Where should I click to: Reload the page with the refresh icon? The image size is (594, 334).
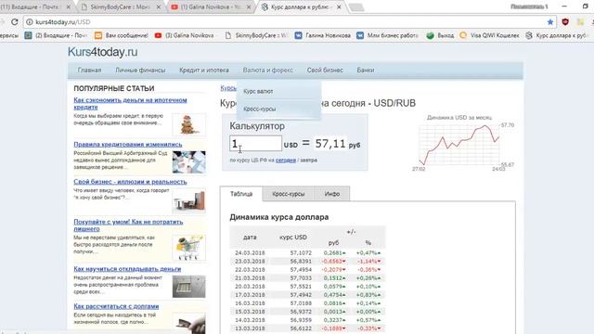tap(15, 22)
